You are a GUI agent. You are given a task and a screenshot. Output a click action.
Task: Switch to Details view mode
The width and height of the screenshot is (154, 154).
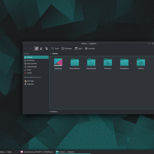coord(46,49)
